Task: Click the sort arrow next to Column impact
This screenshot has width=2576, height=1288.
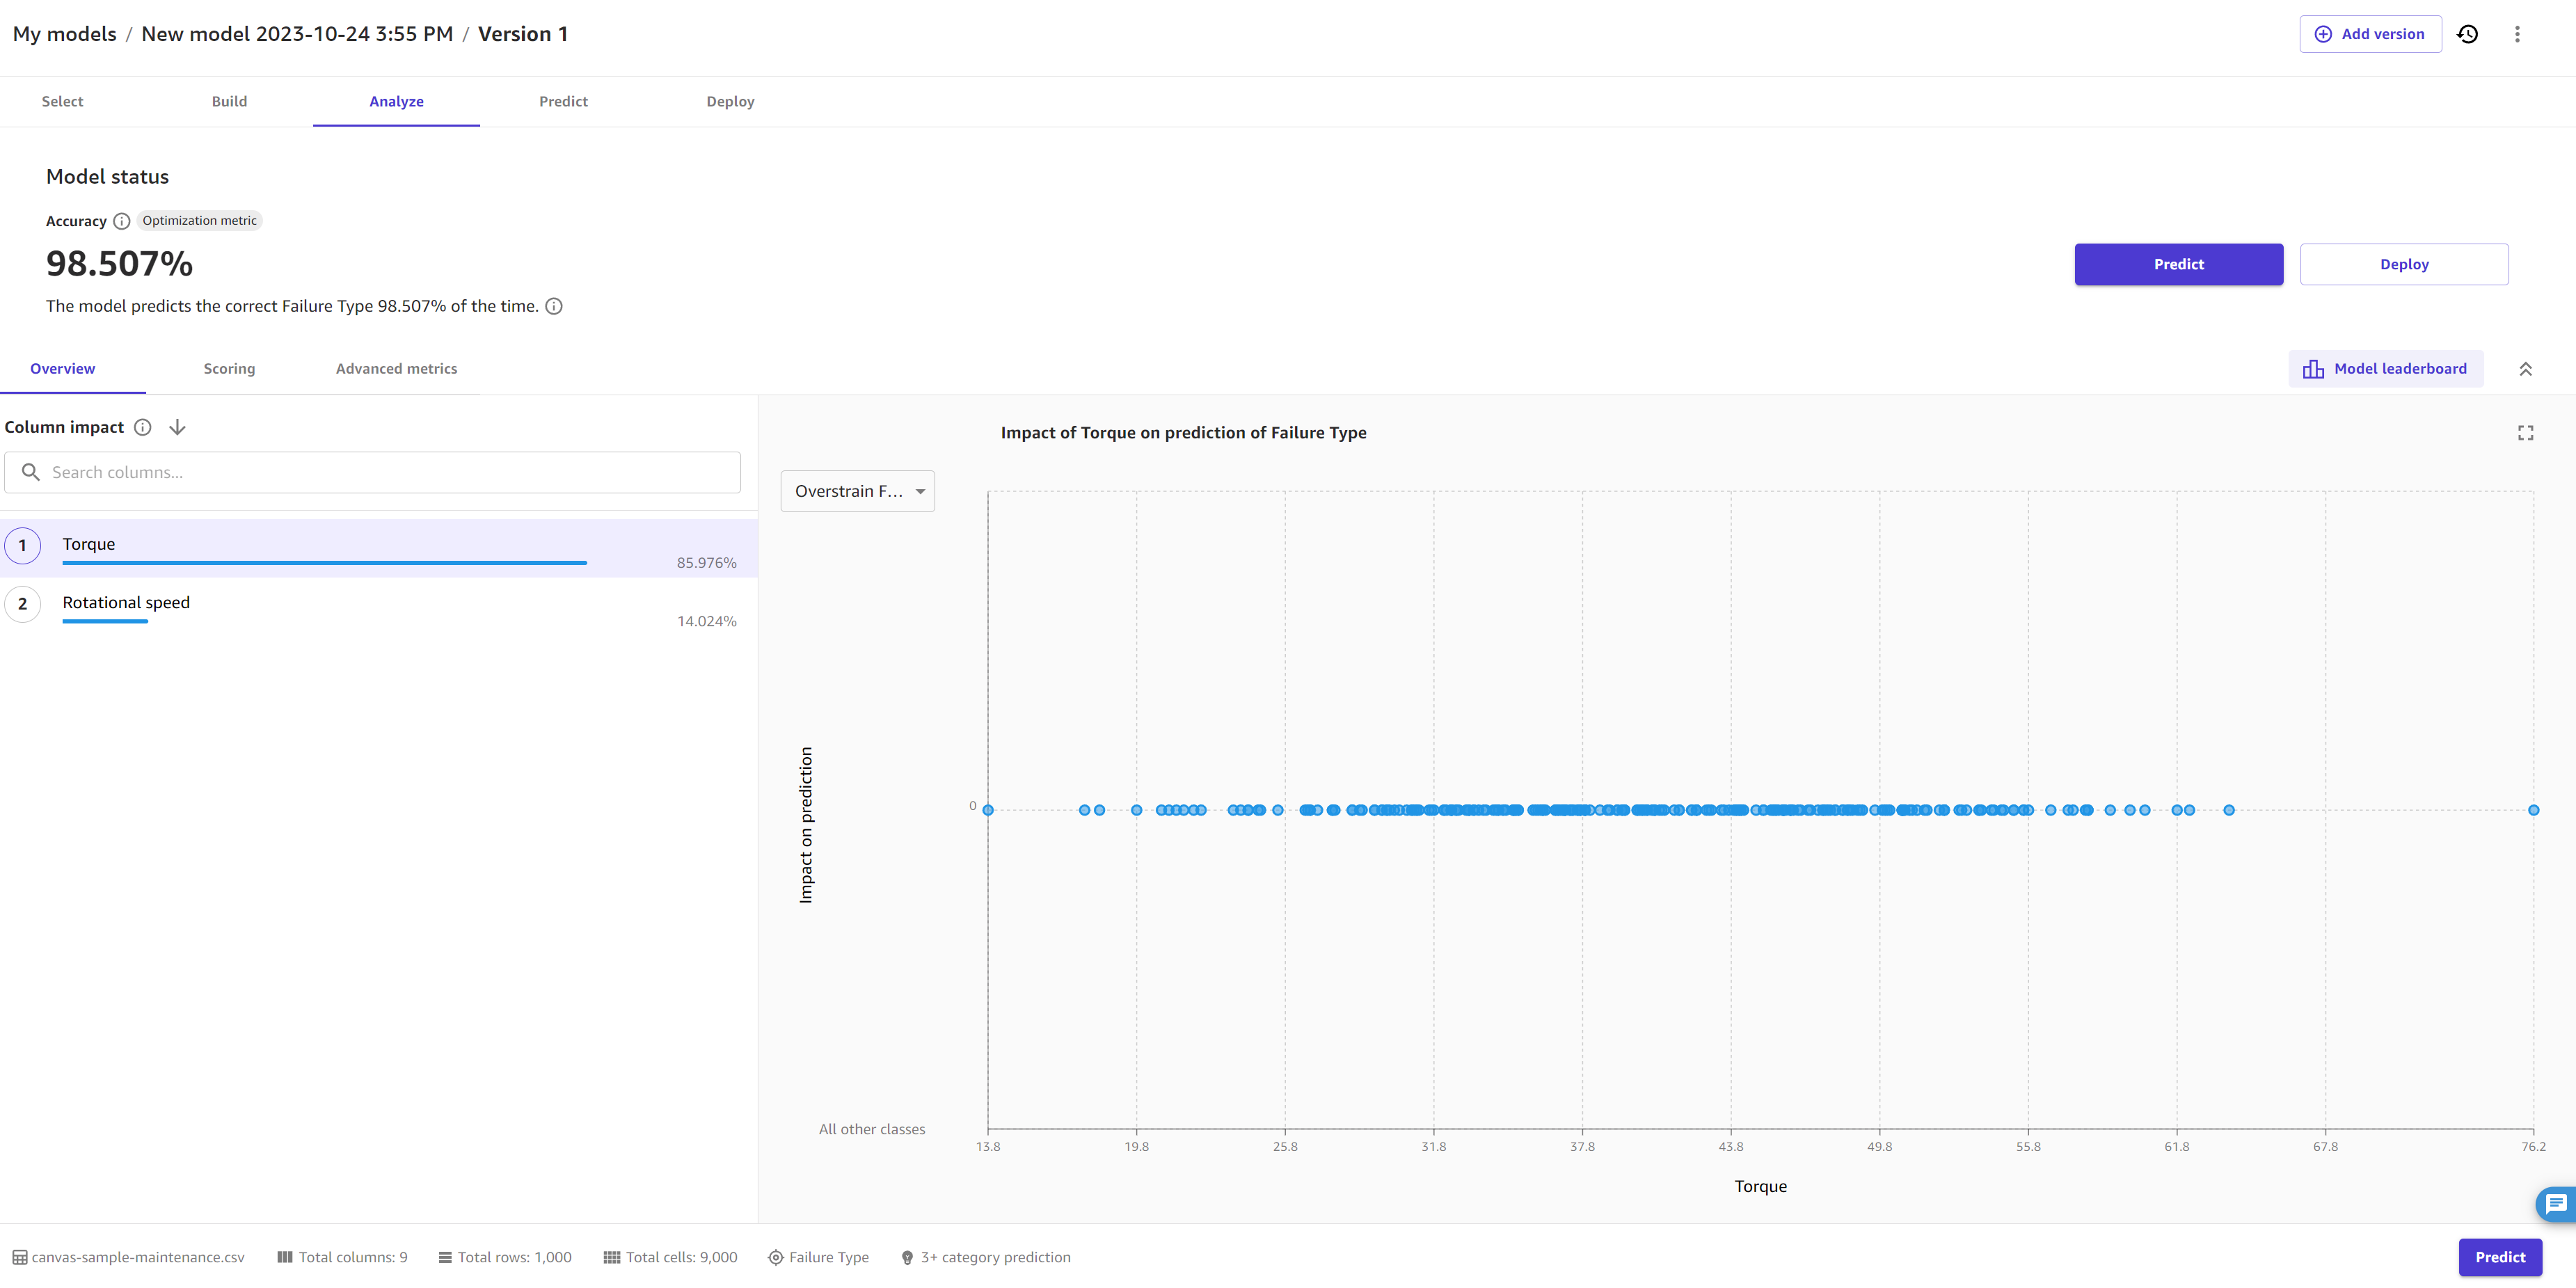Action: pos(177,427)
